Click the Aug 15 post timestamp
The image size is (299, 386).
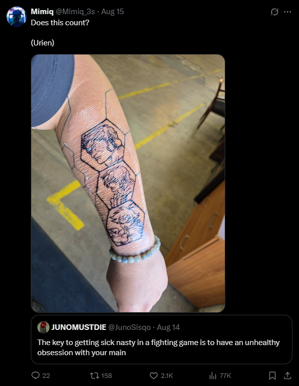click(x=113, y=12)
